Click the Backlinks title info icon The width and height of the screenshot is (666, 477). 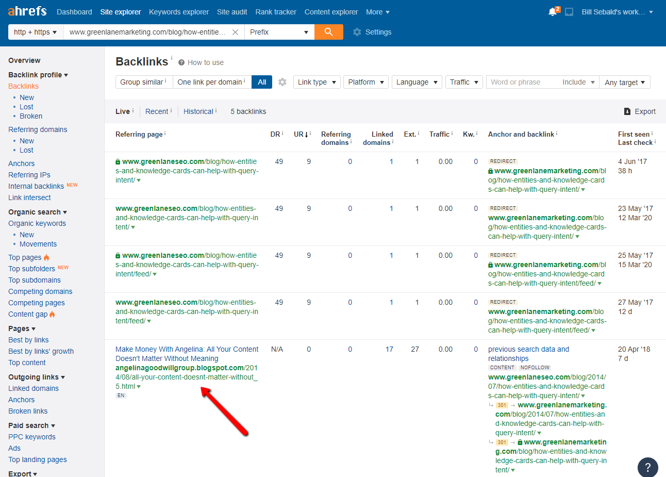coord(172,58)
